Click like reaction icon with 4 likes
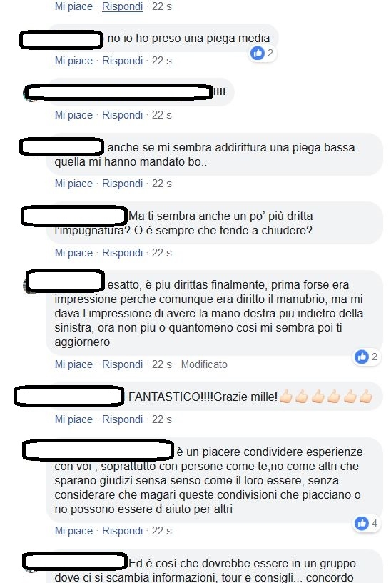Viewport: 391px width, 583px height. point(361,523)
